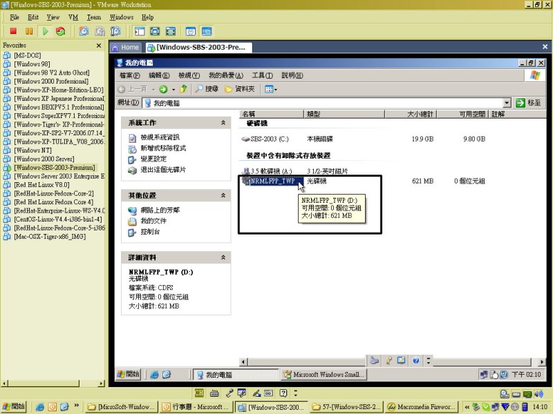This screenshot has width=553, height=414.
Task: Open the forward history dropdown arrow
Action: pos(174,90)
